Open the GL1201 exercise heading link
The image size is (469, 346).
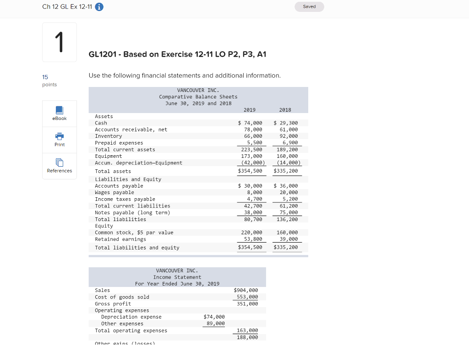coord(179,54)
